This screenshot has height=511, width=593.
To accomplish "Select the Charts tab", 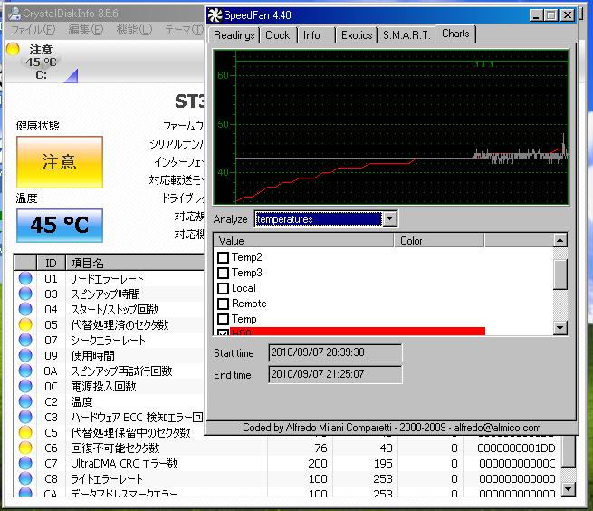I will [x=455, y=34].
